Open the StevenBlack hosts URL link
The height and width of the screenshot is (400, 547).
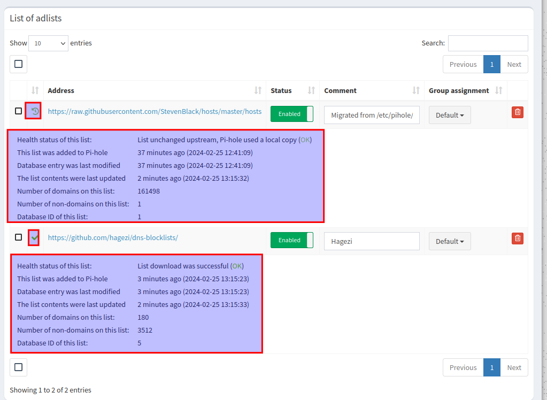(x=155, y=111)
